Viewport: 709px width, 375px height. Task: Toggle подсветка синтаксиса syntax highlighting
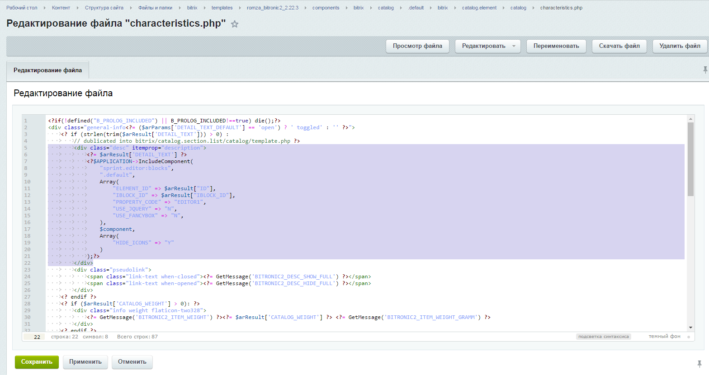pyautogui.click(x=603, y=337)
